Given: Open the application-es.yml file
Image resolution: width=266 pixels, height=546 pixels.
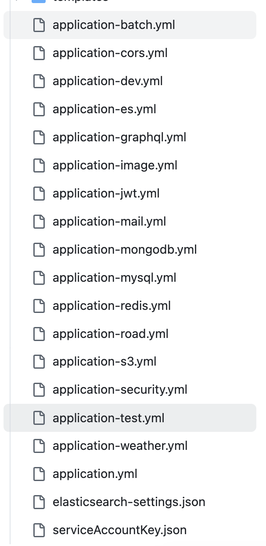Looking at the screenshot, I should coord(130,109).
